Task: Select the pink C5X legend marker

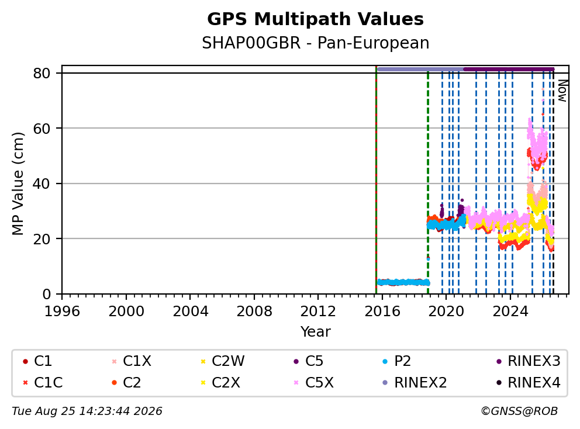Action: point(296,383)
